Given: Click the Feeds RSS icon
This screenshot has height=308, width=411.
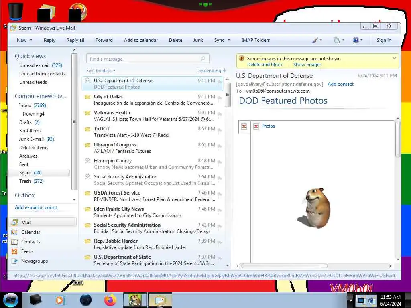Looking at the screenshot, I should (x=14, y=251).
